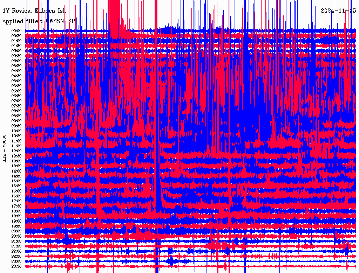Select the 03:00 time row label
This screenshot has width=359, height=273.
pos(16,61)
